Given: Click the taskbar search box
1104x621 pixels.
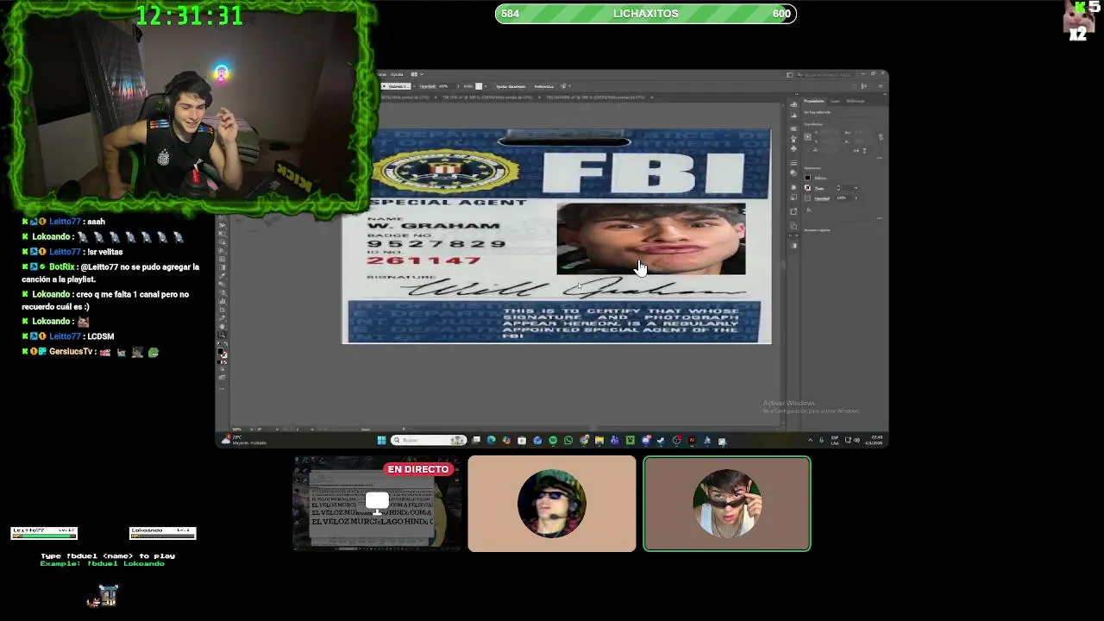Looking at the screenshot, I should (429, 440).
